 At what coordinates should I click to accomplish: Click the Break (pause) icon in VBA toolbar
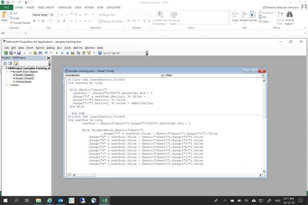tap(62, 53)
